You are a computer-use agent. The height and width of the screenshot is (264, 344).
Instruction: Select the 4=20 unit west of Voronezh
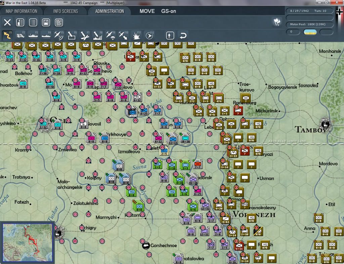click(x=219, y=206)
